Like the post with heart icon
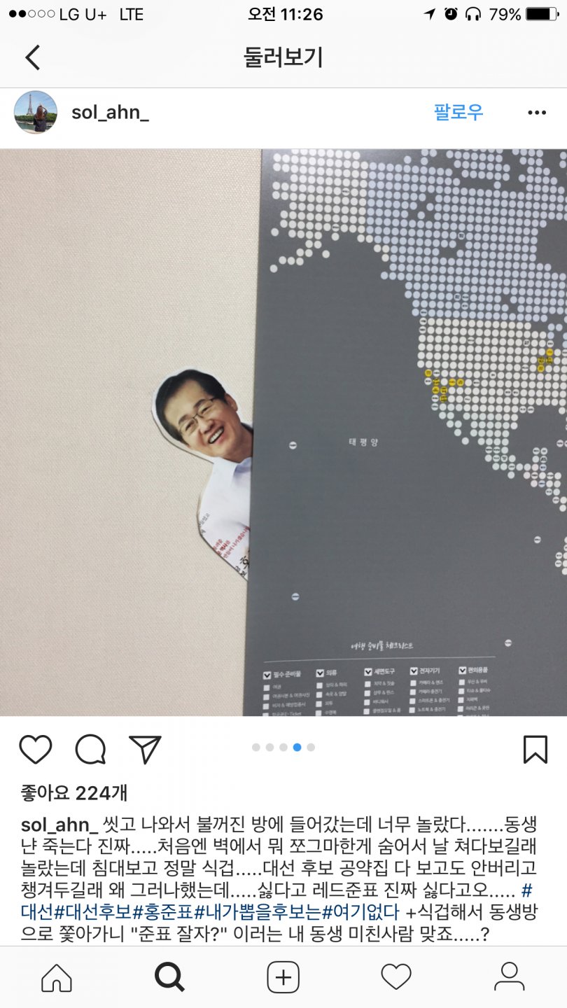This screenshot has height=1008, width=567. 36,749
